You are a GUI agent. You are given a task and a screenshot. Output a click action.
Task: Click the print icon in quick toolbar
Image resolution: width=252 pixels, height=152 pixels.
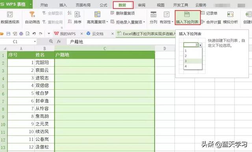pos(21,33)
